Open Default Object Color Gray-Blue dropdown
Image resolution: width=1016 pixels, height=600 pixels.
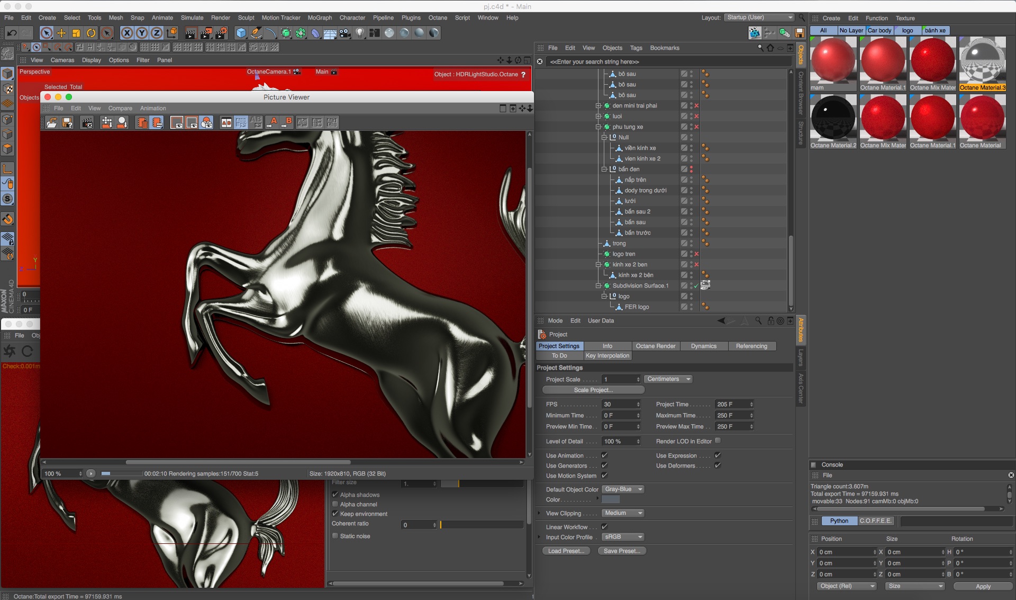(623, 489)
